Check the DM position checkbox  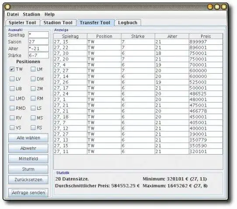coord(33,79)
